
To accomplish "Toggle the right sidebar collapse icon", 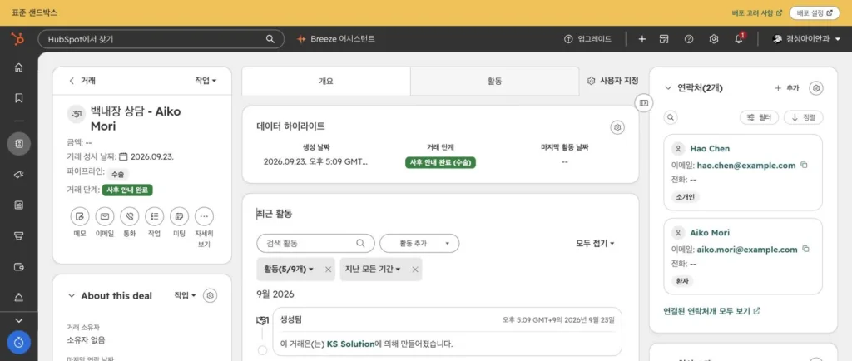I will pos(644,102).
